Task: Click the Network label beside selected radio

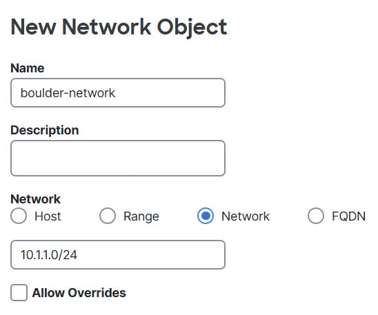Action: tap(246, 216)
